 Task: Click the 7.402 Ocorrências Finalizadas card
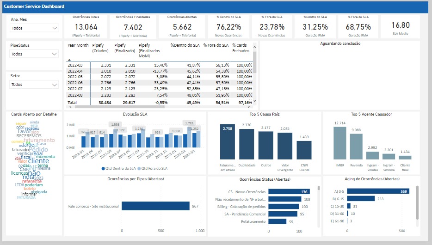(133, 27)
